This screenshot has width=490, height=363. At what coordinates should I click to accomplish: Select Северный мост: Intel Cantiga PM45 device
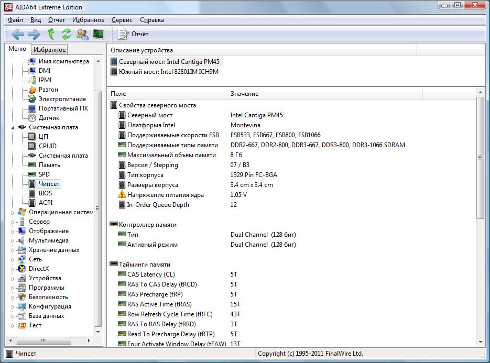point(165,61)
